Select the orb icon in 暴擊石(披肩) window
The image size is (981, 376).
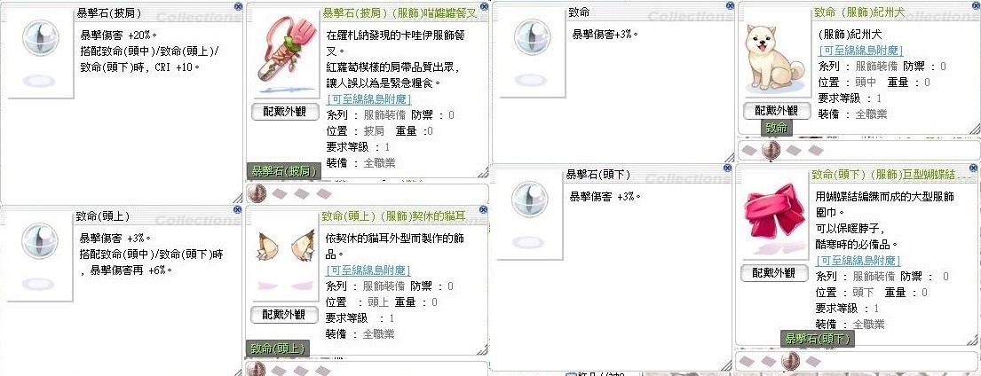coord(40,38)
